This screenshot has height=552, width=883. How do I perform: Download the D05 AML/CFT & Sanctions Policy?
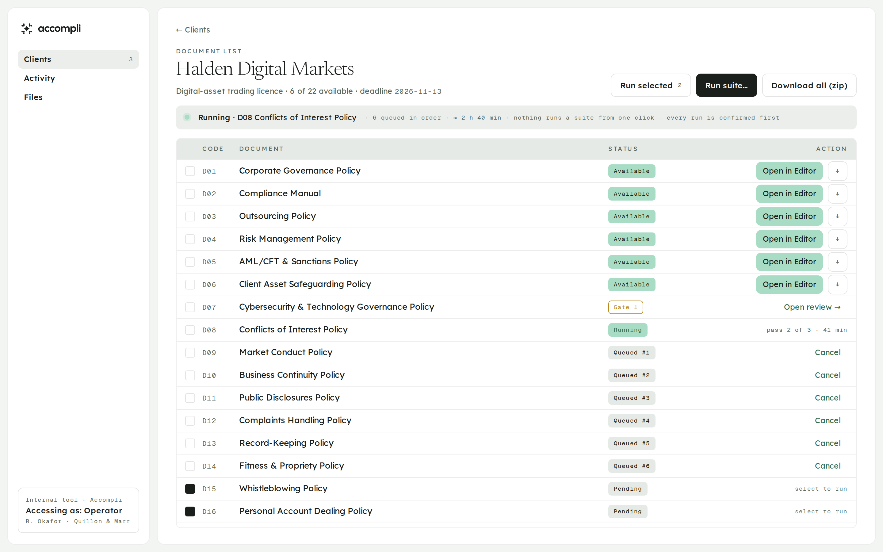click(837, 261)
